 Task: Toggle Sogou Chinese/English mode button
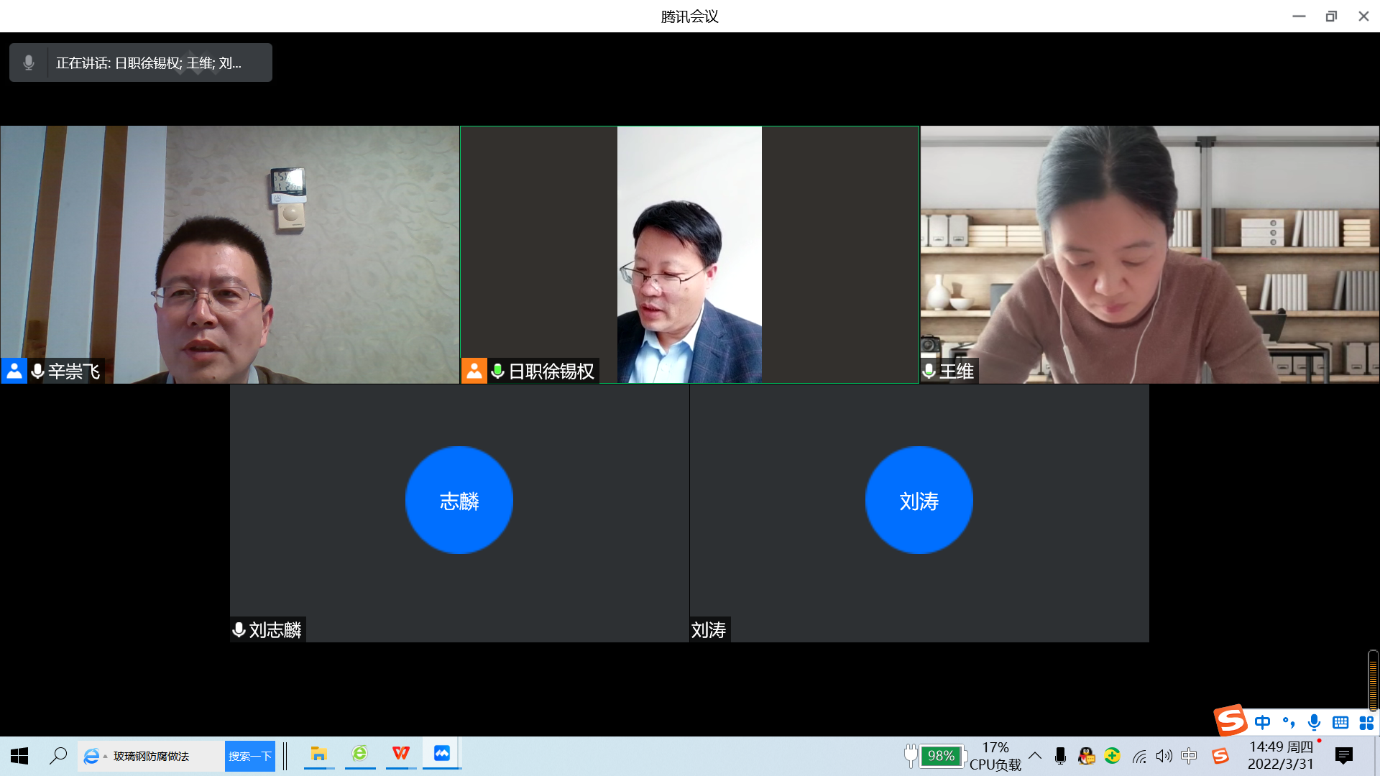pyautogui.click(x=1262, y=722)
